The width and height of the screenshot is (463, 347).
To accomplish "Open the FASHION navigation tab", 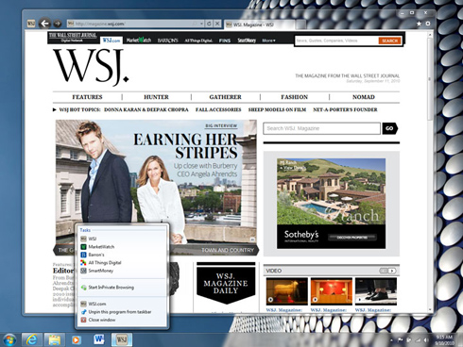I will pyautogui.click(x=295, y=97).
